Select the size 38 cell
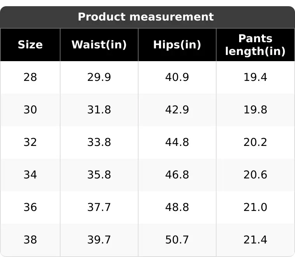Viewport: 295px width, 257px height. coord(30,240)
